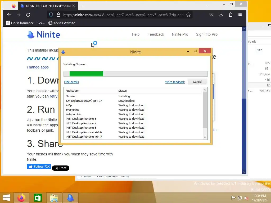Open the Help page link
This screenshot has height=203, width=271.
(136, 34)
